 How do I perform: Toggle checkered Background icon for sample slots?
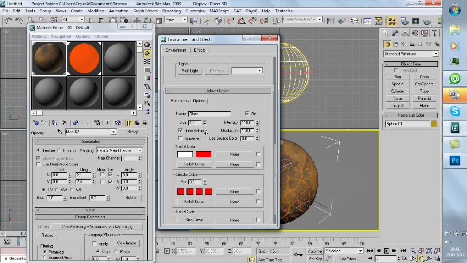pyautogui.click(x=147, y=62)
